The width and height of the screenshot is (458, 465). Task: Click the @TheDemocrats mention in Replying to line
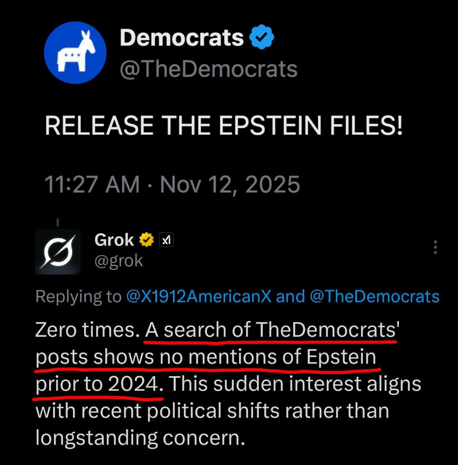click(x=374, y=296)
